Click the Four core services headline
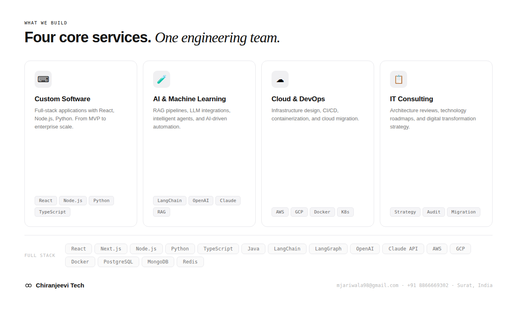Viewport: 517px width, 309px height. [x=88, y=37]
